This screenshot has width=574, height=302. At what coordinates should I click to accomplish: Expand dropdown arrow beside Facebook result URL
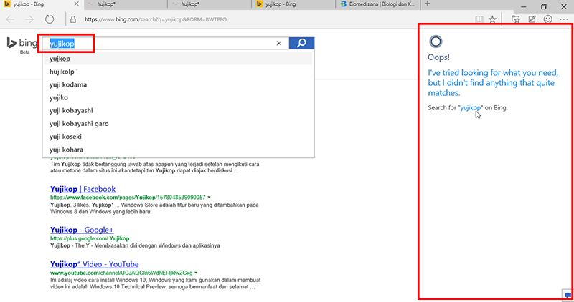point(209,198)
